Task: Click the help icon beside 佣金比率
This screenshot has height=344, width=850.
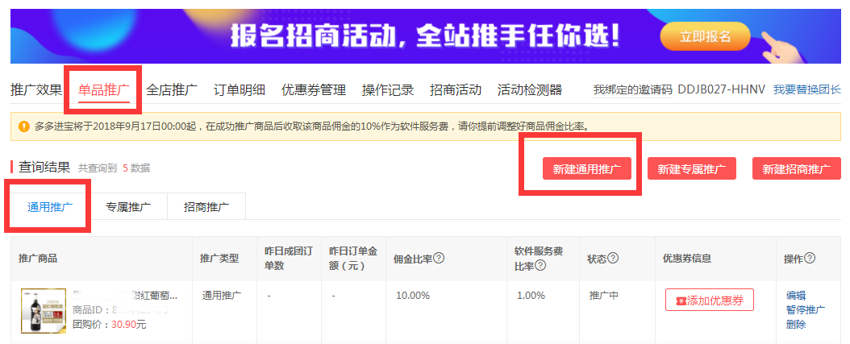Action: (x=440, y=259)
